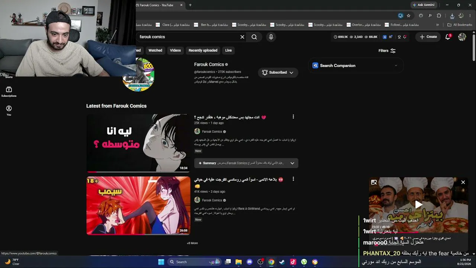The image size is (476, 268).
Task: Open Task View on the taskbar
Action: (x=228, y=262)
